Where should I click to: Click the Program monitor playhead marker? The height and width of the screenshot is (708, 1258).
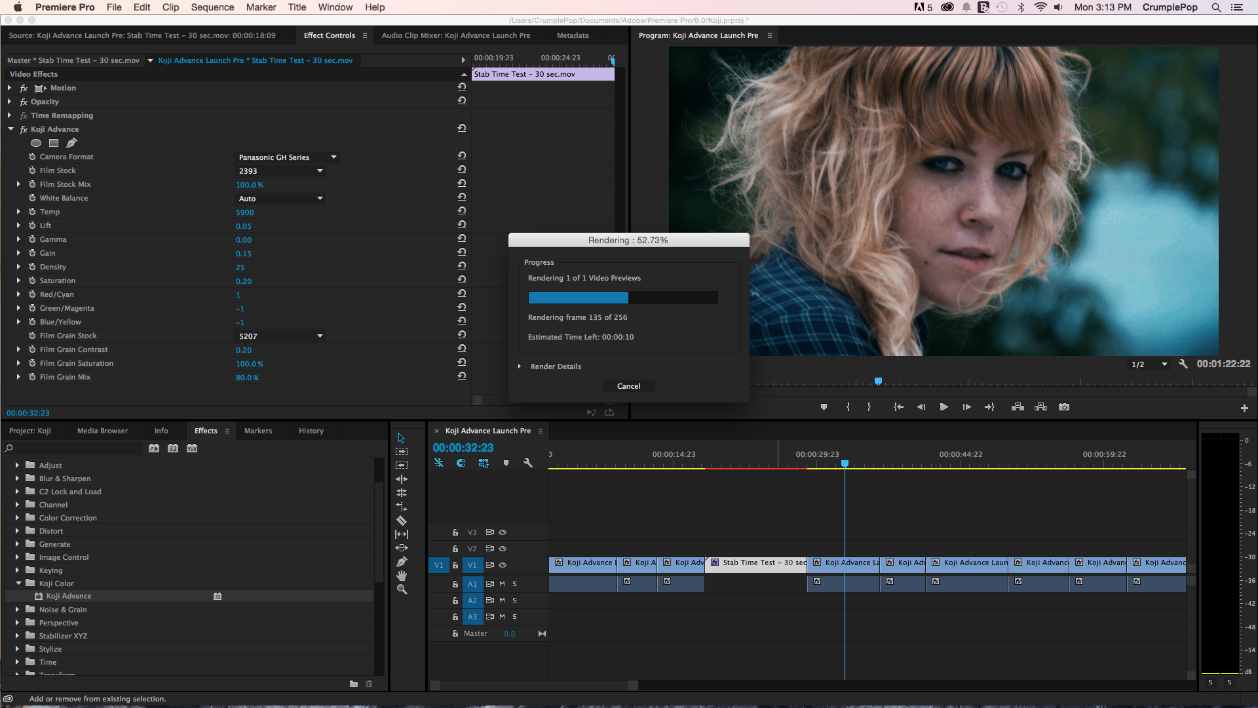878,381
